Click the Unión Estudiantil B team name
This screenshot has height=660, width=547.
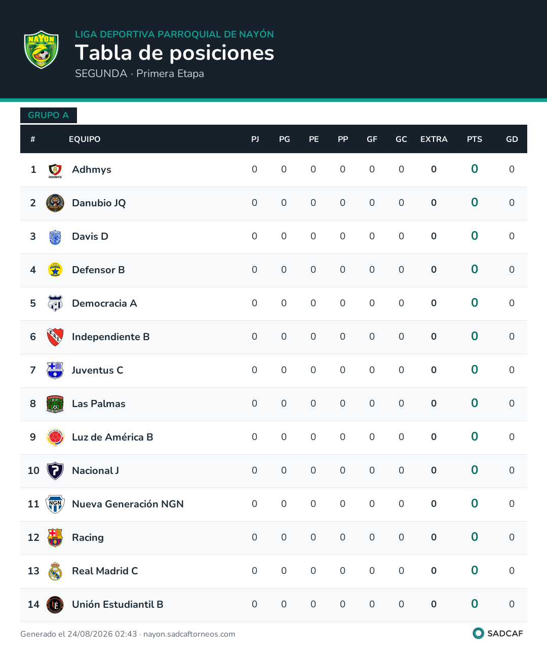[x=118, y=604]
